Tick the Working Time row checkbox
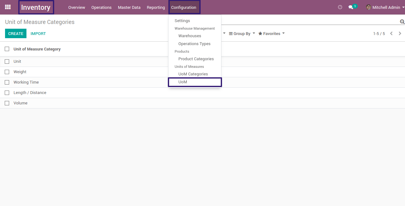The image size is (405, 206). point(7,82)
